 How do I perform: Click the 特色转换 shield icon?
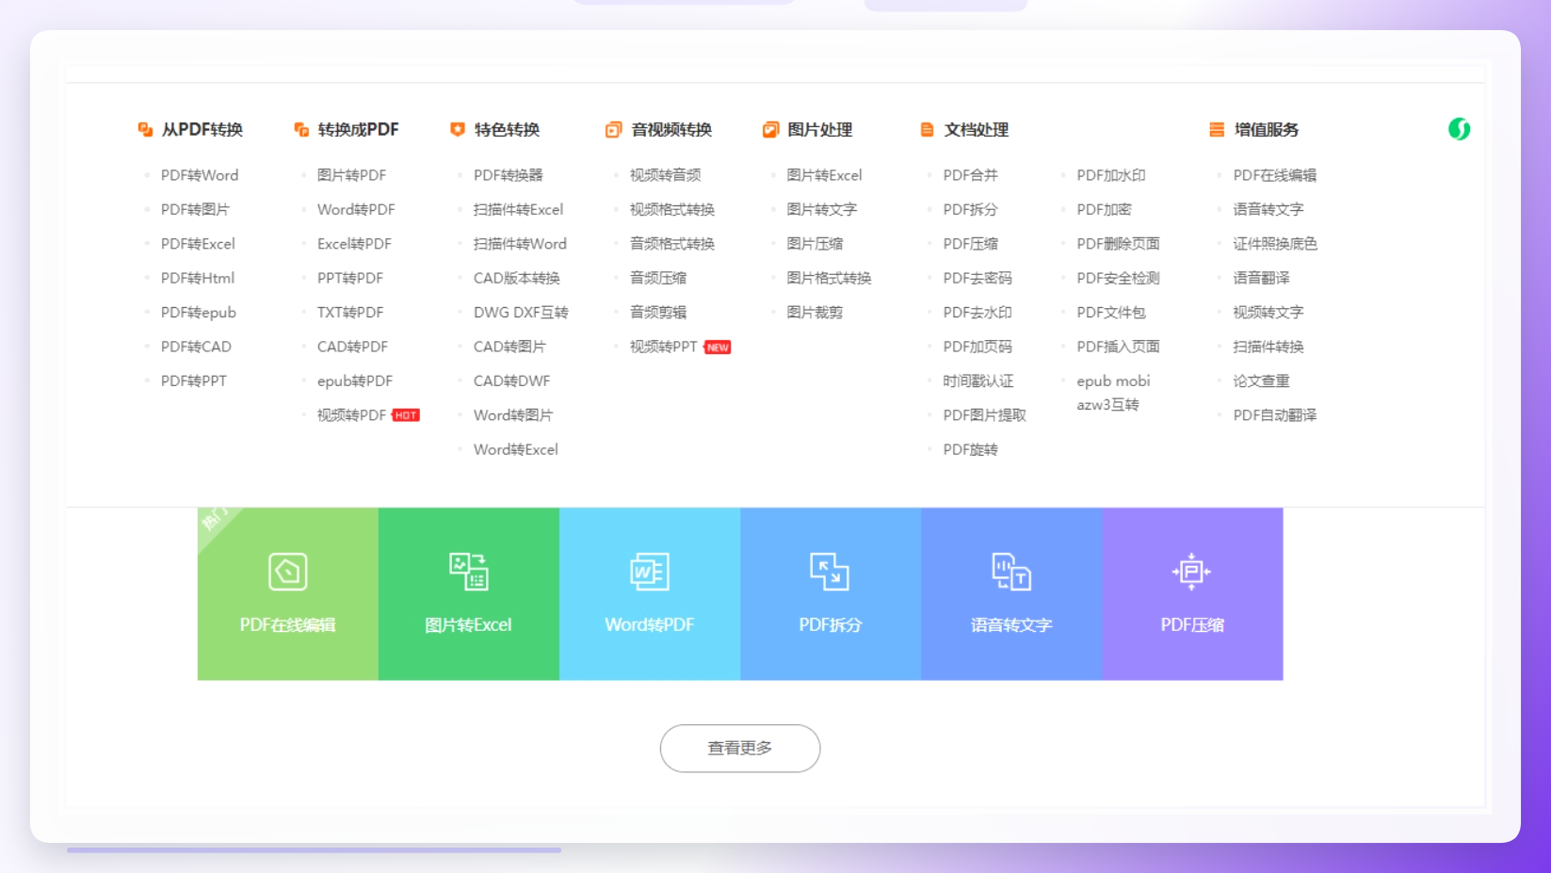pyautogui.click(x=458, y=130)
